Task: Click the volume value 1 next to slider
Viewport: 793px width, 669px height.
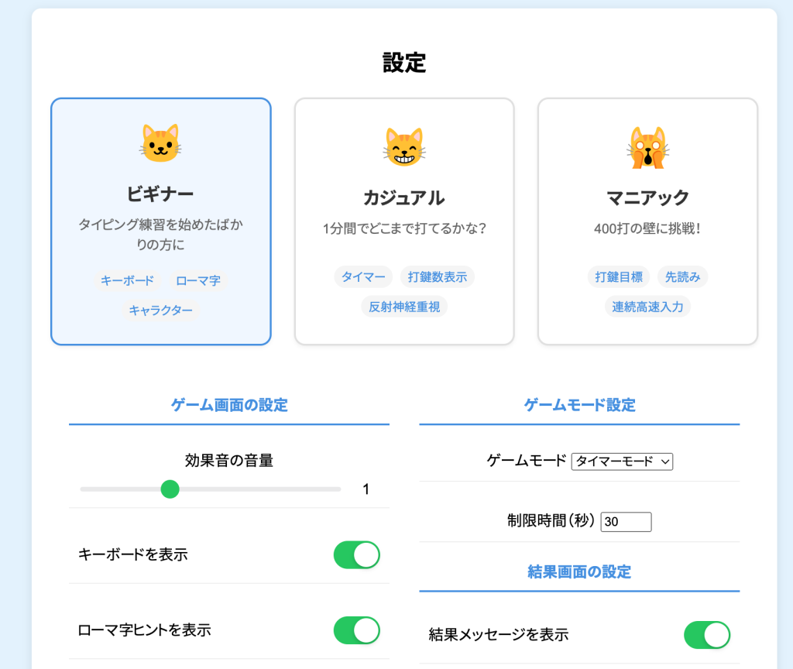Action: pos(366,489)
